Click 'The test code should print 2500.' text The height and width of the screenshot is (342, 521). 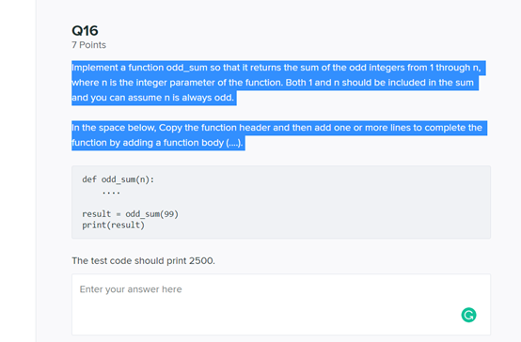click(x=143, y=260)
